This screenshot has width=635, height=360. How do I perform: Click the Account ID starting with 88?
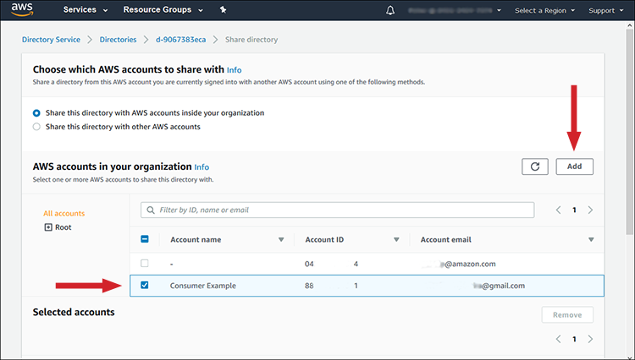tap(331, 286)
